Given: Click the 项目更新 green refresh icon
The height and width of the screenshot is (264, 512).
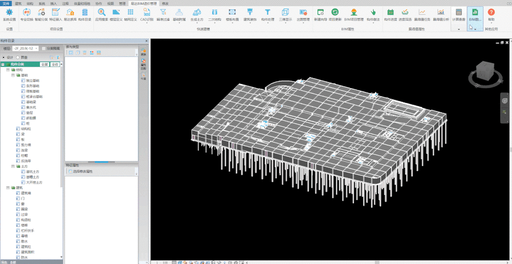Looking at the screenshot, I should point(335,12).
